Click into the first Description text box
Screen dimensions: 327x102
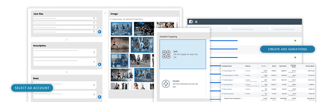65,52
